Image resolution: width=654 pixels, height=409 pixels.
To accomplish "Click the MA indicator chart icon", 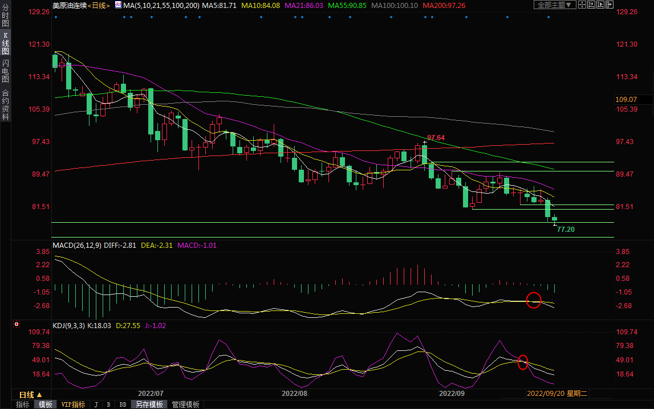I will pos(118,5).
